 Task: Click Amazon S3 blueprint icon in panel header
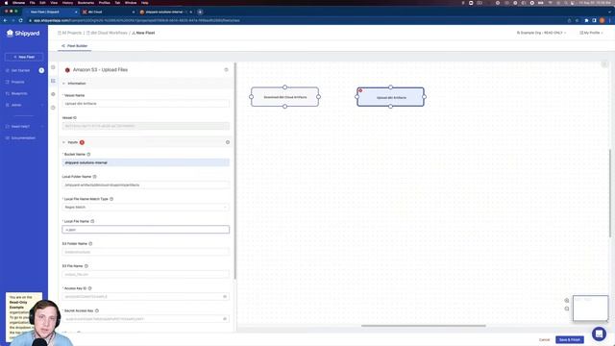[x=67, y=70]
